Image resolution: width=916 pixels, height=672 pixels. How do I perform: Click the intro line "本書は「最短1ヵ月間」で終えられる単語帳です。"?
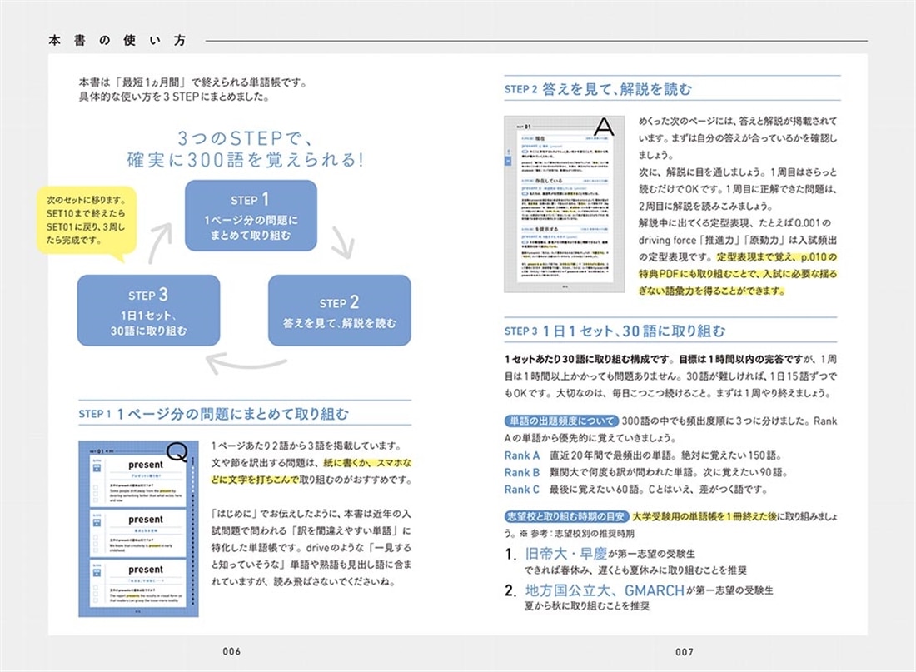pyautogui.click(x=193, y=82)
